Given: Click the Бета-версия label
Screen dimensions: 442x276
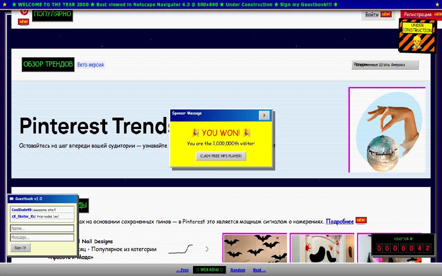Looking at the screenshot, I should click(90, 65).
